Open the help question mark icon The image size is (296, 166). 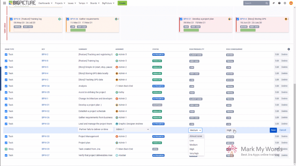click(279, 3)
